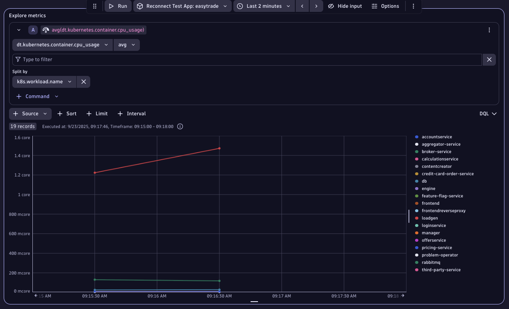Go to the next timeframe arrow
Image resolution: width=509 pixels, height=309 pixels.
pos(316,6)
